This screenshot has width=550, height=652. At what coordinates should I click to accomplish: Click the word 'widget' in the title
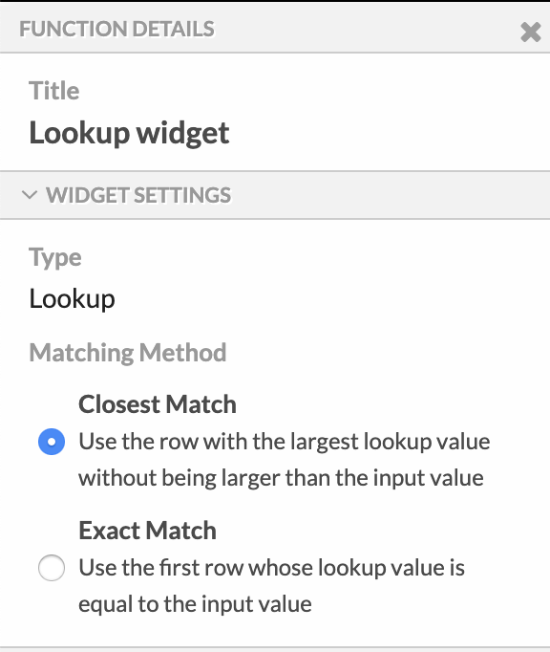[183, 134]
